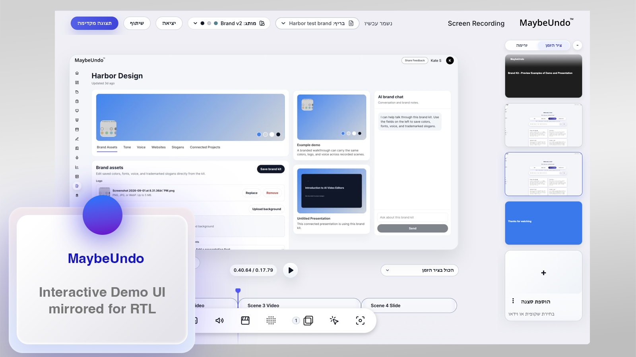Click the Ask about this brand kit field

coord(413,217)
